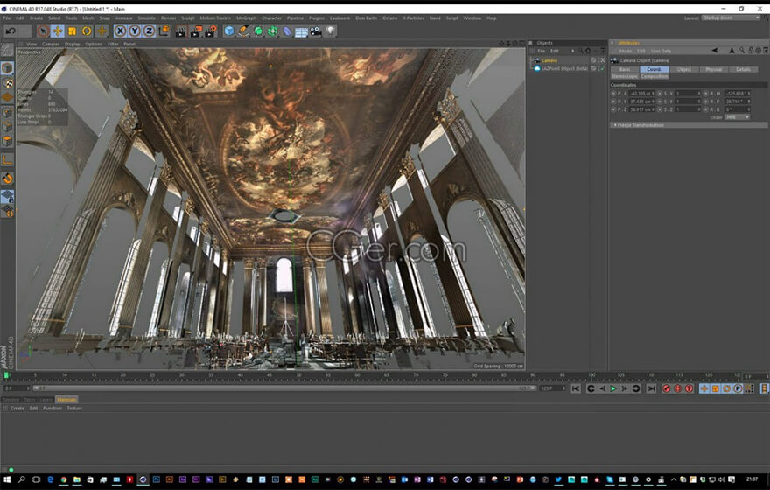Toggle the Z axis lock
Screen dimensions: 770x490
coord(149,31)
